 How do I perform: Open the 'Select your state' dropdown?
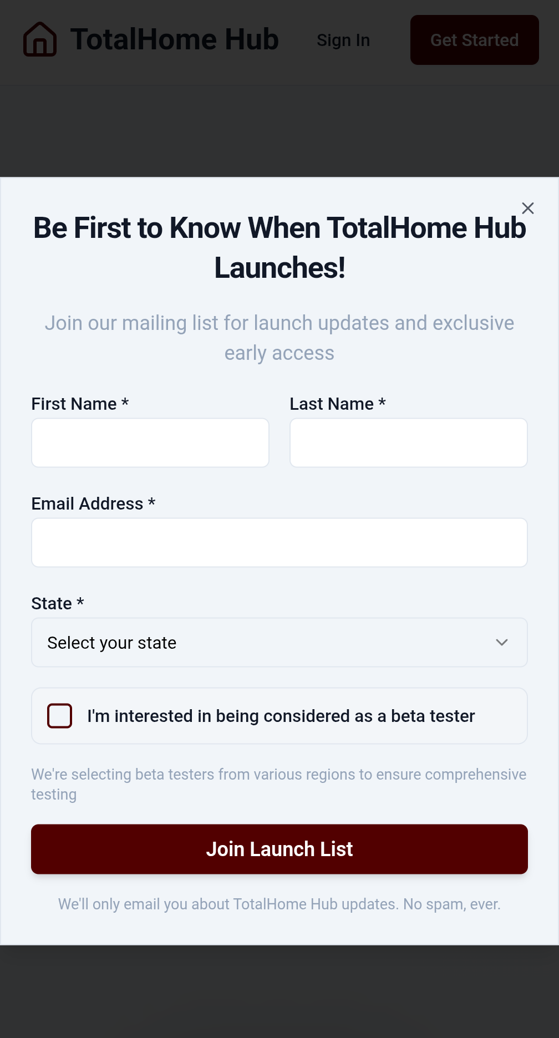point(266,643)
